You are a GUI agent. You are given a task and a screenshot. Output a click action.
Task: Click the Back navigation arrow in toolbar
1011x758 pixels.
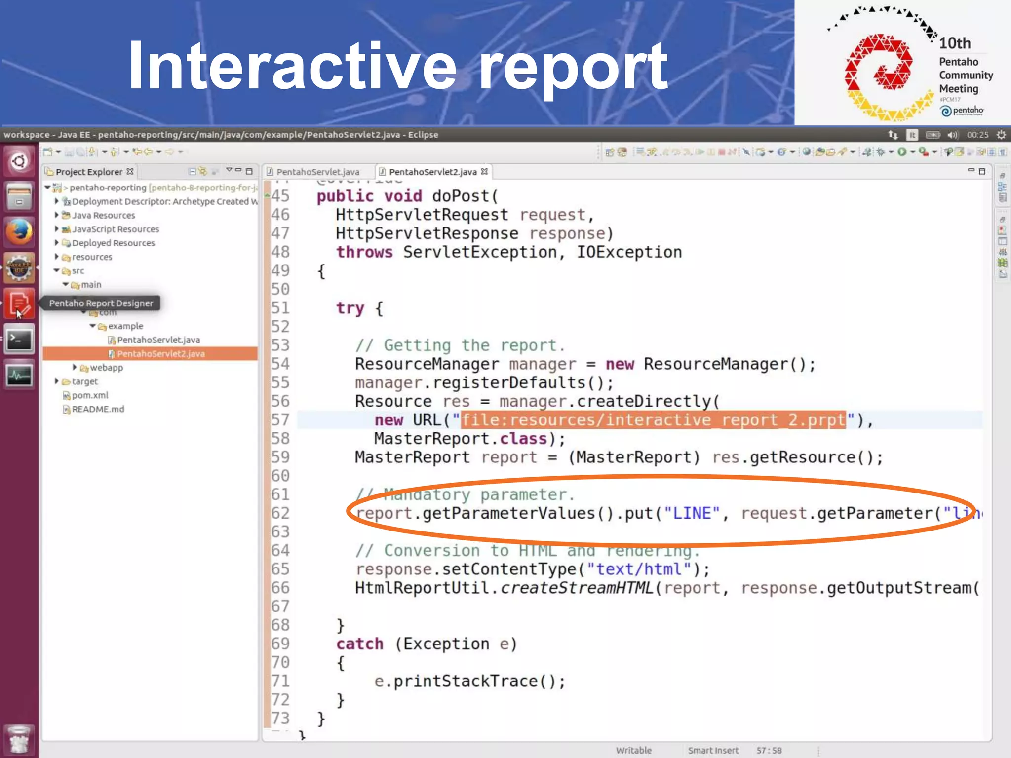[148, 152]
